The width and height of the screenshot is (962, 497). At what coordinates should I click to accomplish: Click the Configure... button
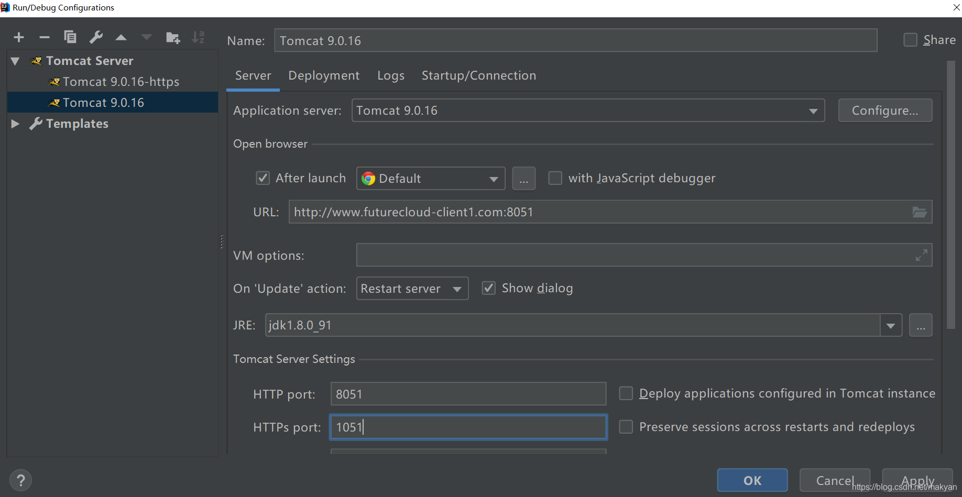[885, 111]
